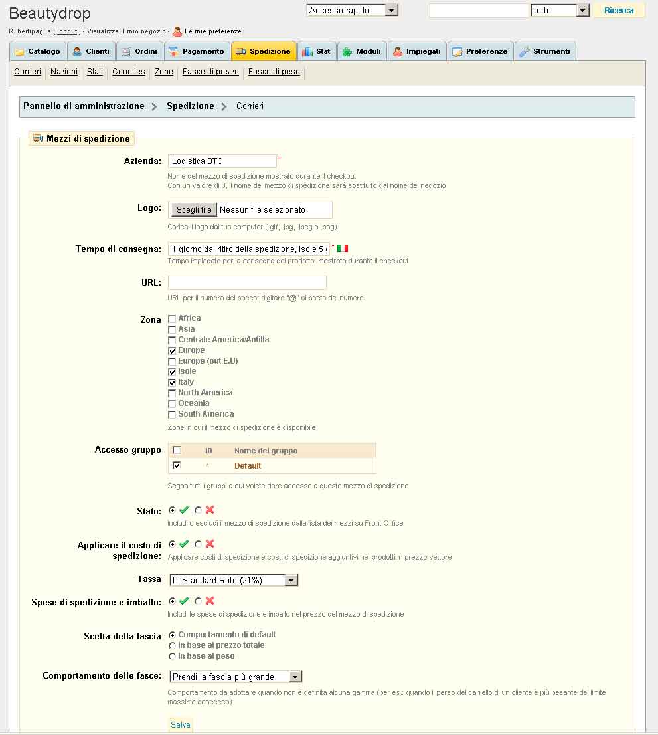The width and height of the screenshot is (658, 735).
Task: Select the Stato enabled radio button
Action: 173,510
